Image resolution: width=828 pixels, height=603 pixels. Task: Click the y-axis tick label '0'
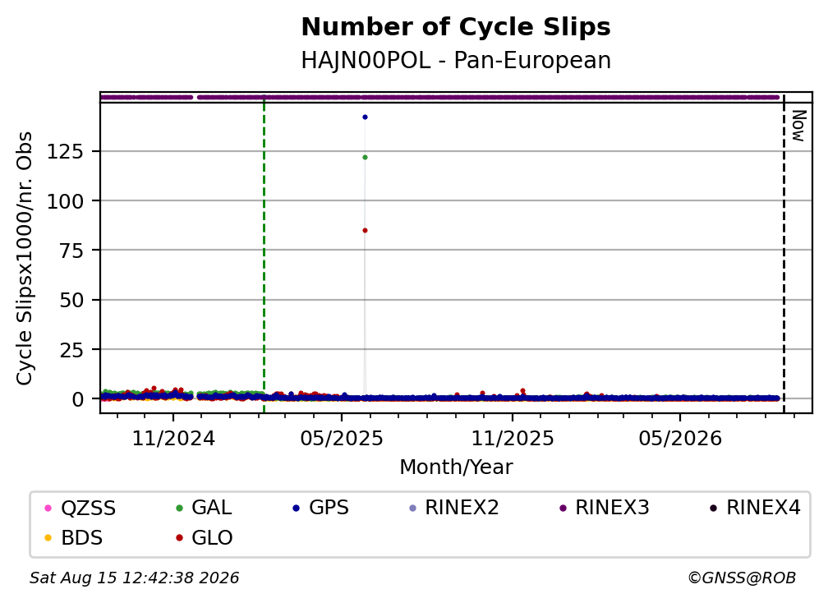[77, 400]
